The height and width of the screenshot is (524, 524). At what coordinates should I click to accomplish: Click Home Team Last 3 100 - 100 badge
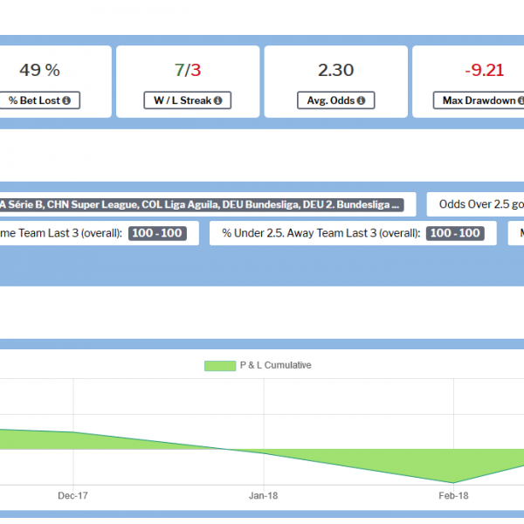pyautogui.click(x=157, y=233)
